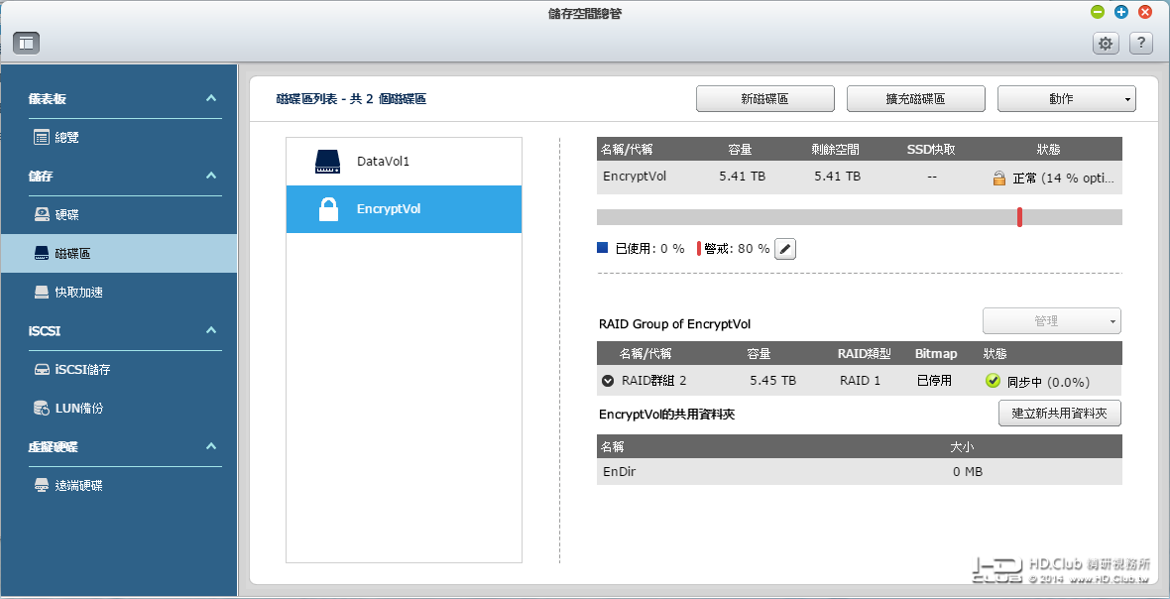
Task: Click the RAID類型 column header
Action: click(x=864, y=354)
